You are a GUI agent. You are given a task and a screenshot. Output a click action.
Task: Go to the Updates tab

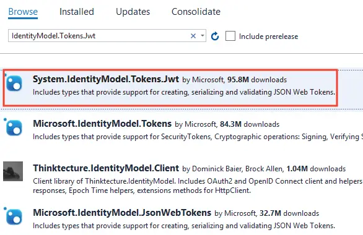(x=133, y=12)
